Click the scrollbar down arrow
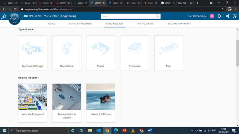This screenshot has height=134, width=239. click(237, 126)
